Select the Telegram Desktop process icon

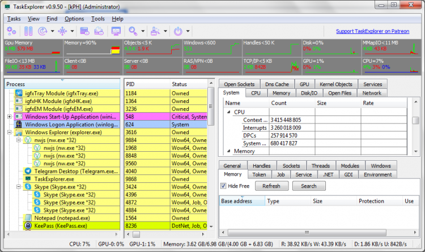28,170
